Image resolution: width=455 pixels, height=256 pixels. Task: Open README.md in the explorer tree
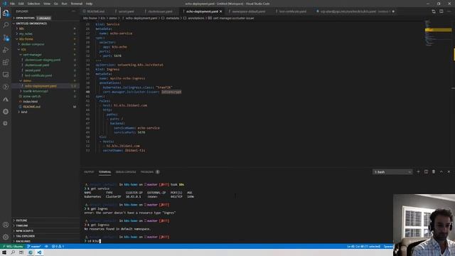pyautogui.click(x=31, y=107)
